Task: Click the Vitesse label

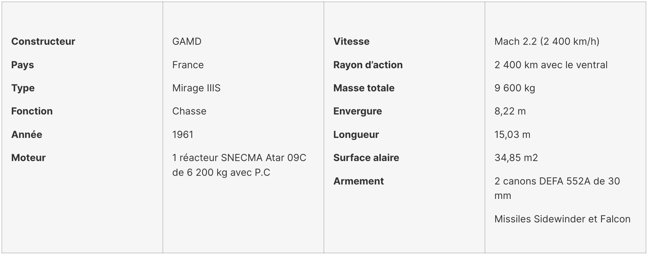Action: [351, 41]
